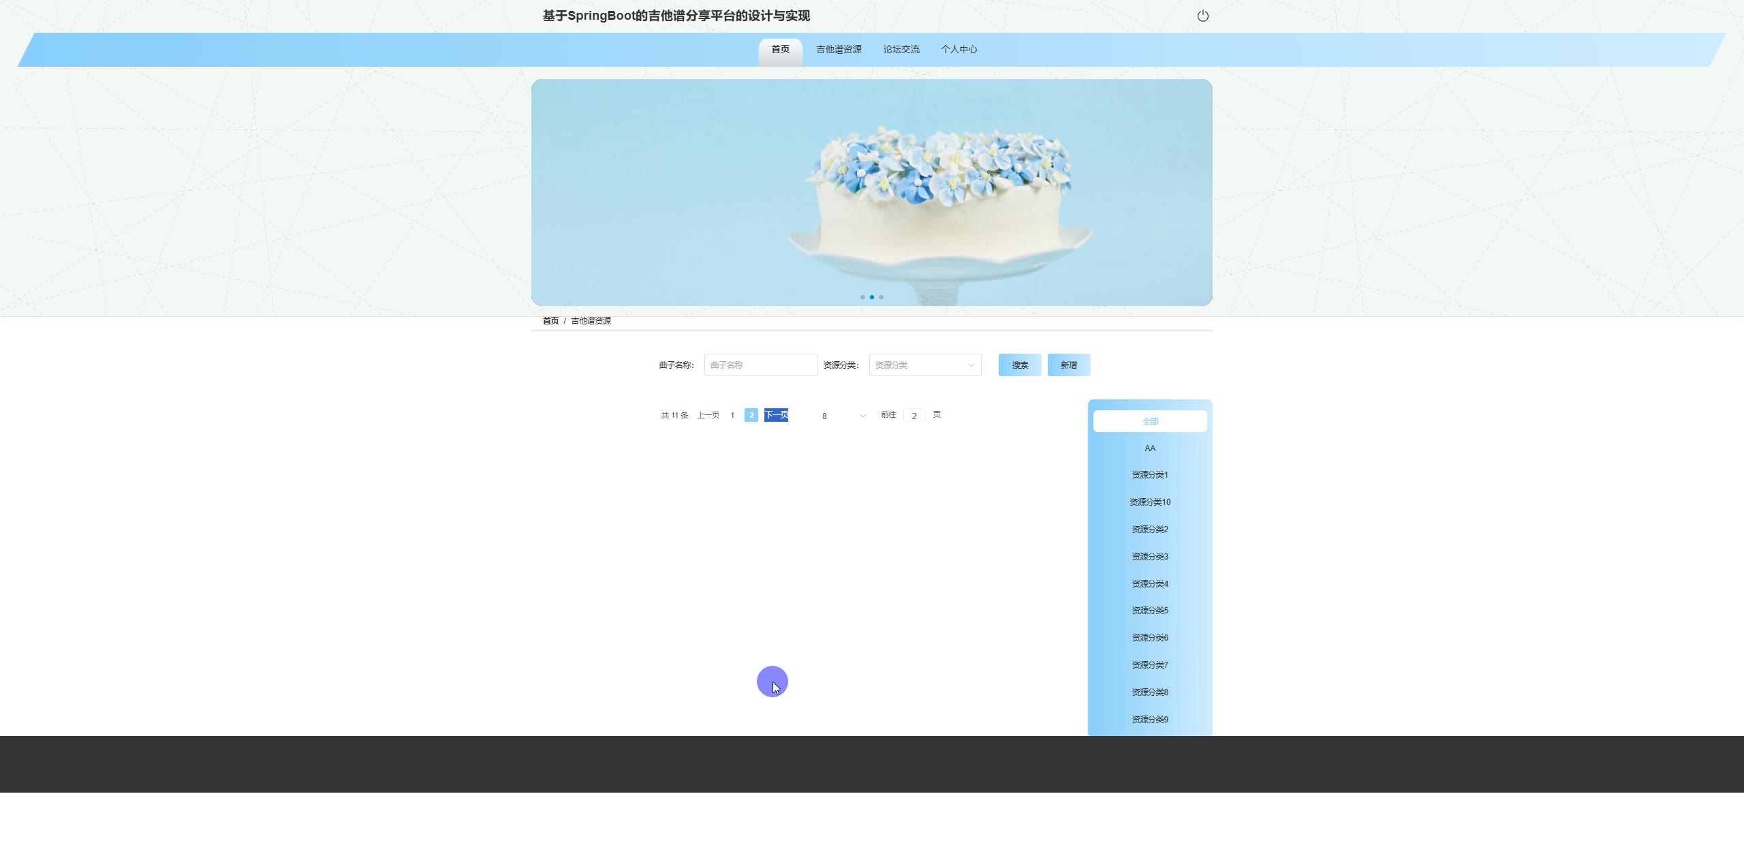The height and width of the screenshot is (841, 1744).
Task: Choose the AA category in sidebar
Action: coord(1149,448)
